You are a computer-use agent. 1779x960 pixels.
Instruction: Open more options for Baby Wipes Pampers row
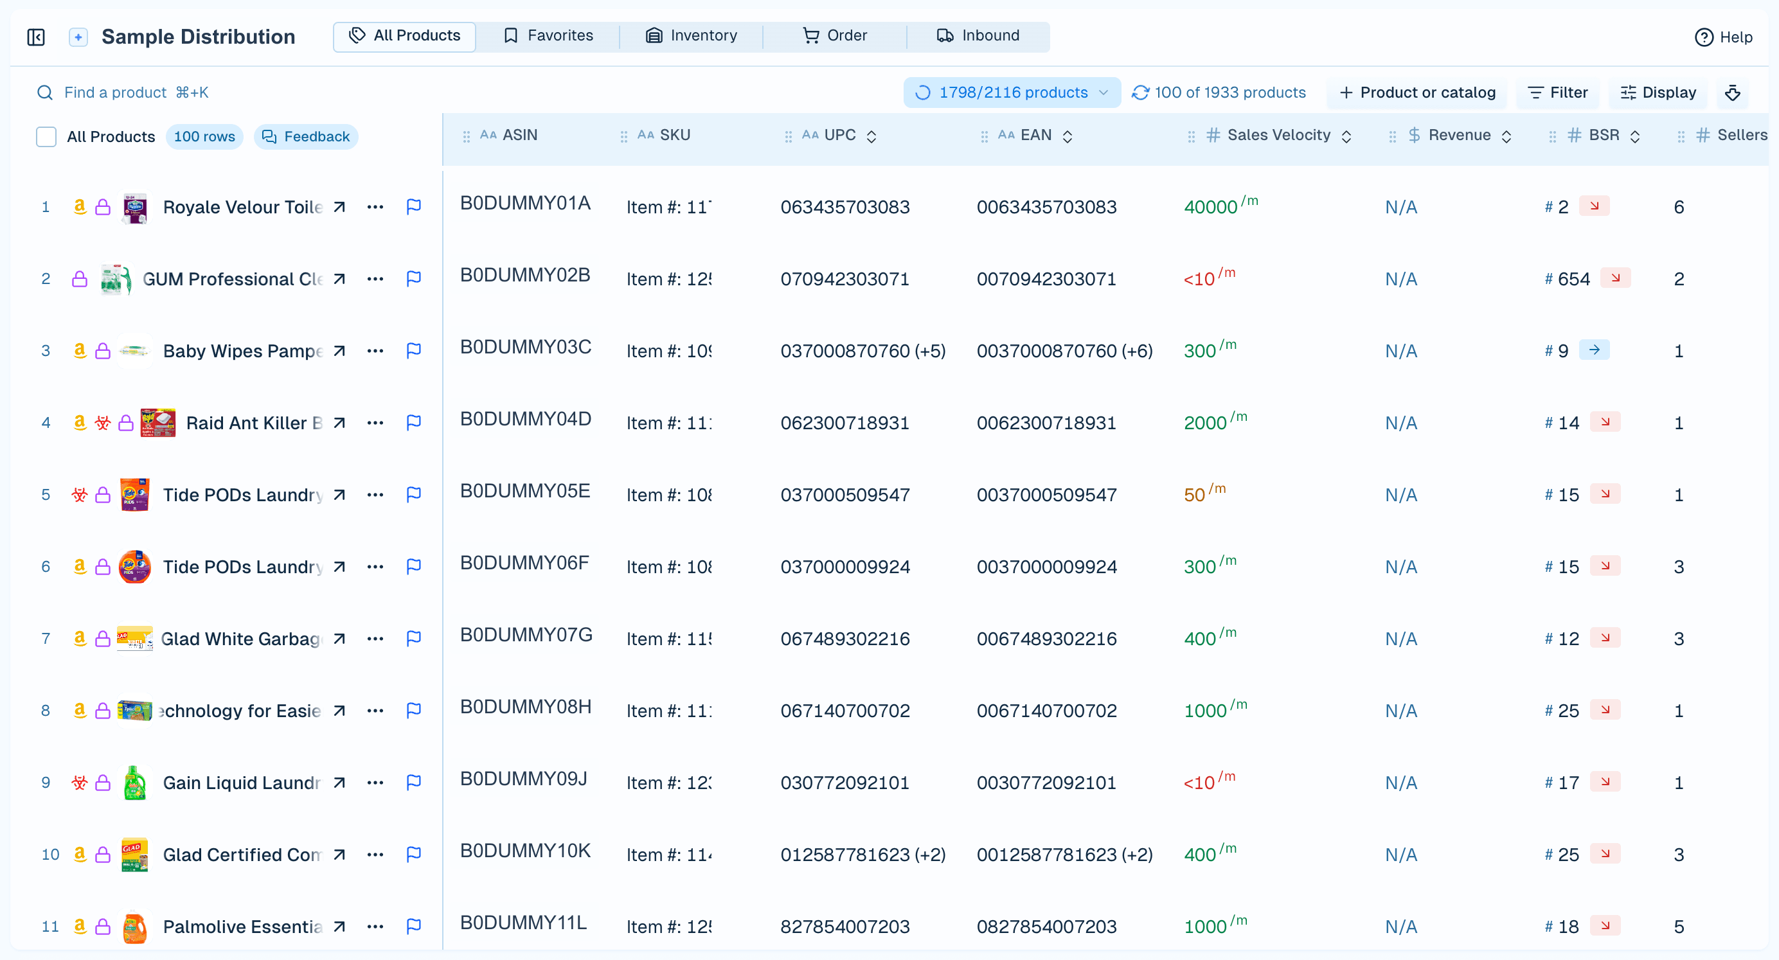pyautogui.click(x=375, y=351)
